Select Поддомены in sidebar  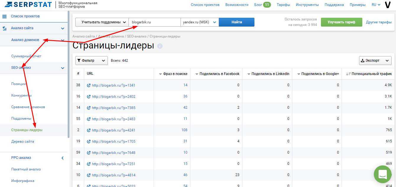pyautogui.click(x=21, y=118)
